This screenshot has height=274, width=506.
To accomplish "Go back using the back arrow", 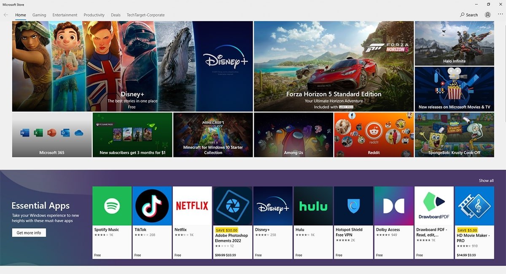I will (x=6, y=15).
